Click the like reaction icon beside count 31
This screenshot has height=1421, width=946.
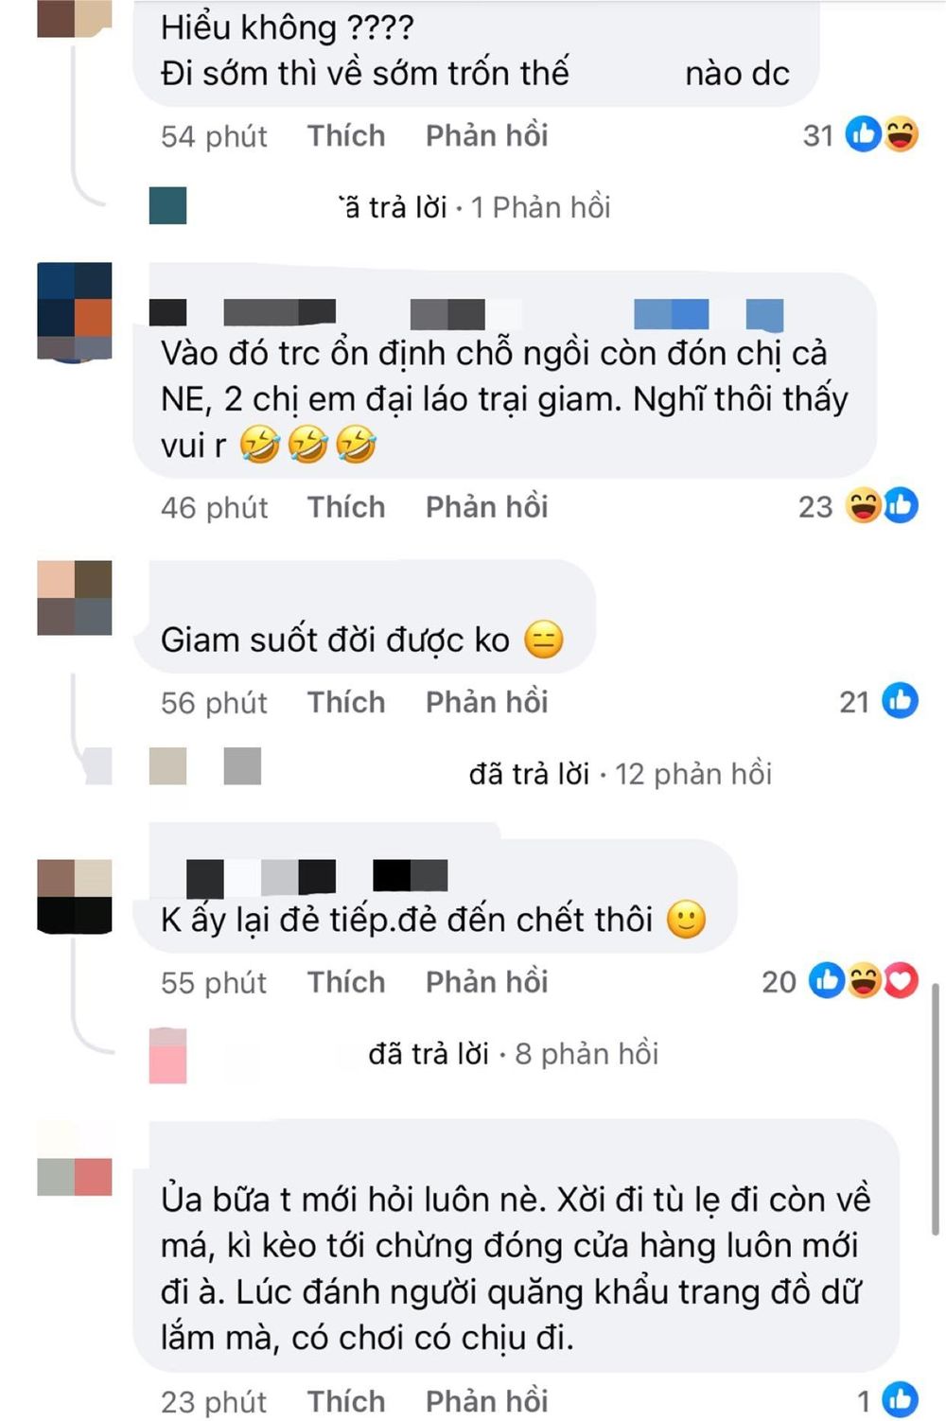click(x=864, y=134)
